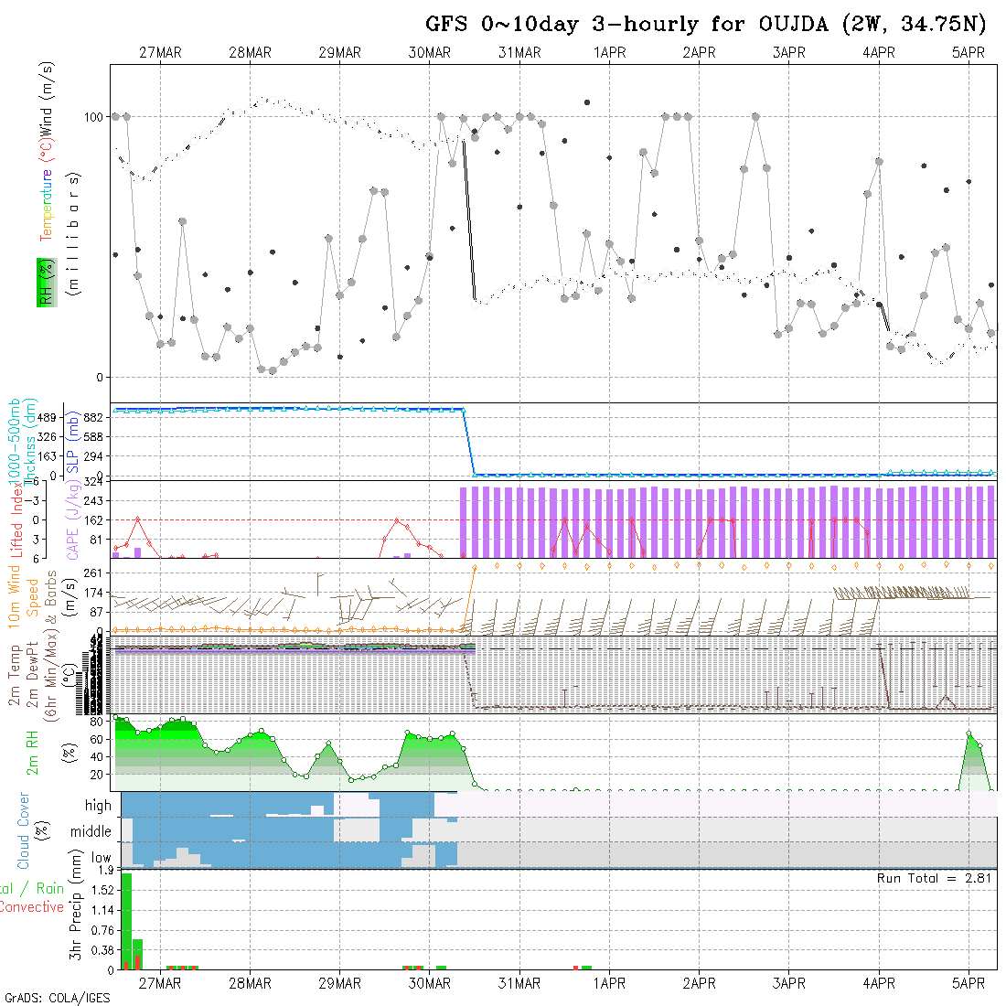This screenshot has width=1006, height=1006.
Task: Click the '489' thickness tick value
Action: 48,418
